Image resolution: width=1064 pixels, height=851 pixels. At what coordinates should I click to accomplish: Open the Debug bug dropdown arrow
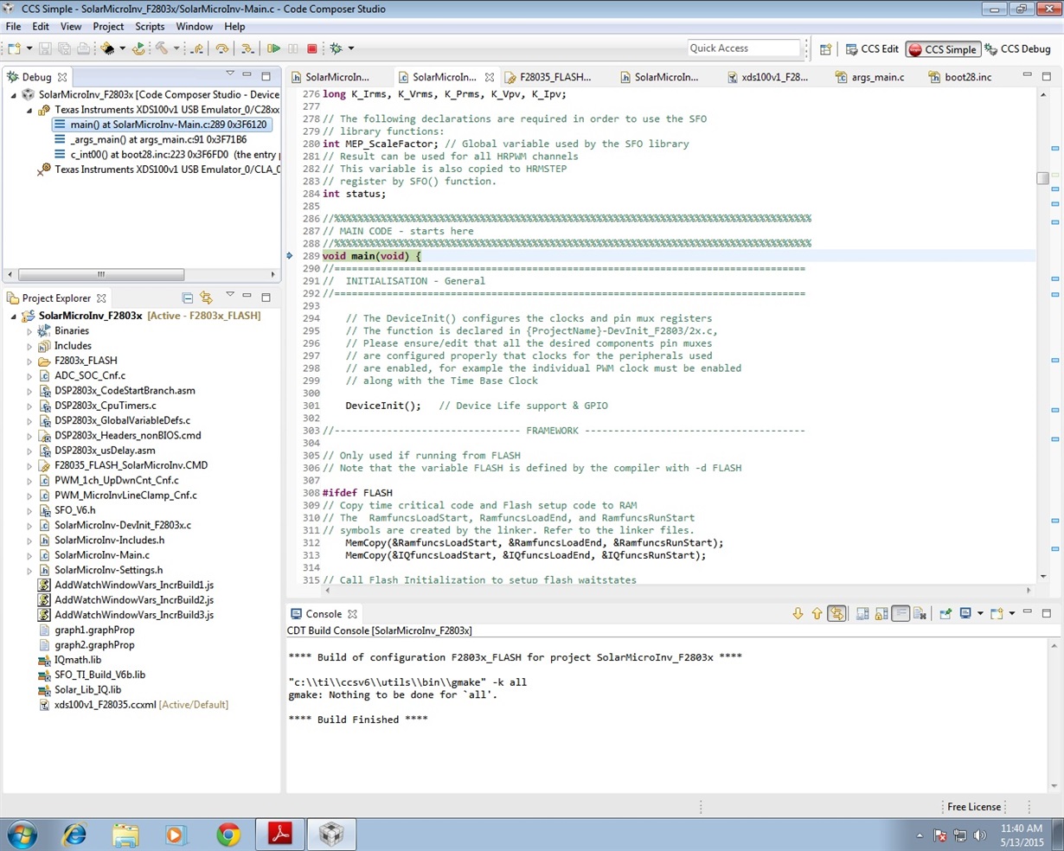click(x=350, y=48)
